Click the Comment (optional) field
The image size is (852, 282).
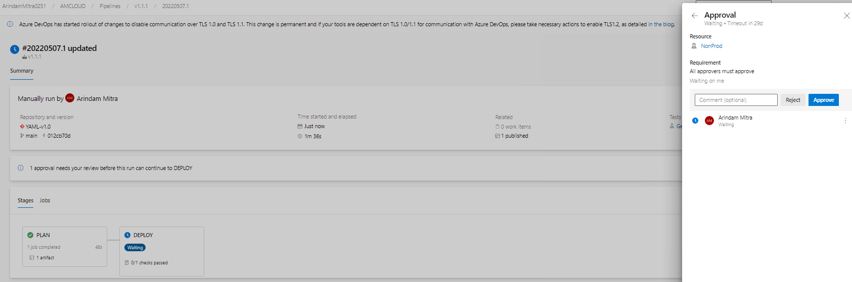(736, 100)
